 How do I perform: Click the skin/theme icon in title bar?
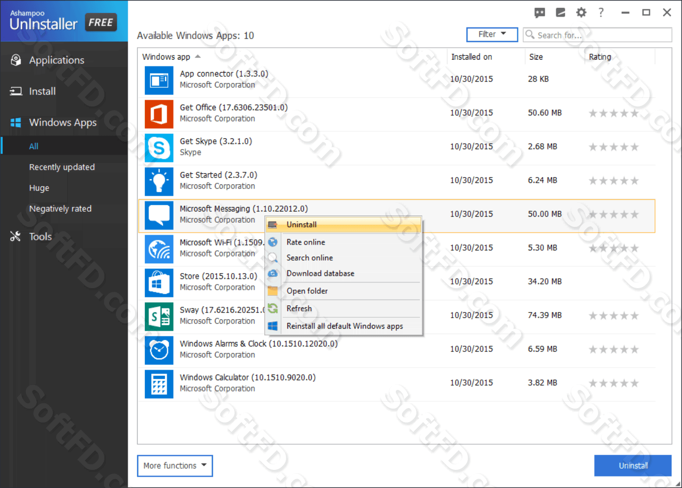[x=560, y=12]
